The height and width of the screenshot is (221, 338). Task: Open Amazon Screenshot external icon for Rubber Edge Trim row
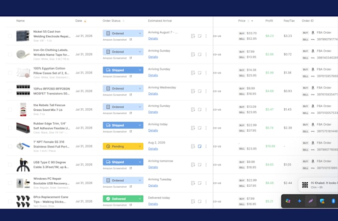[x=131, y=132]
